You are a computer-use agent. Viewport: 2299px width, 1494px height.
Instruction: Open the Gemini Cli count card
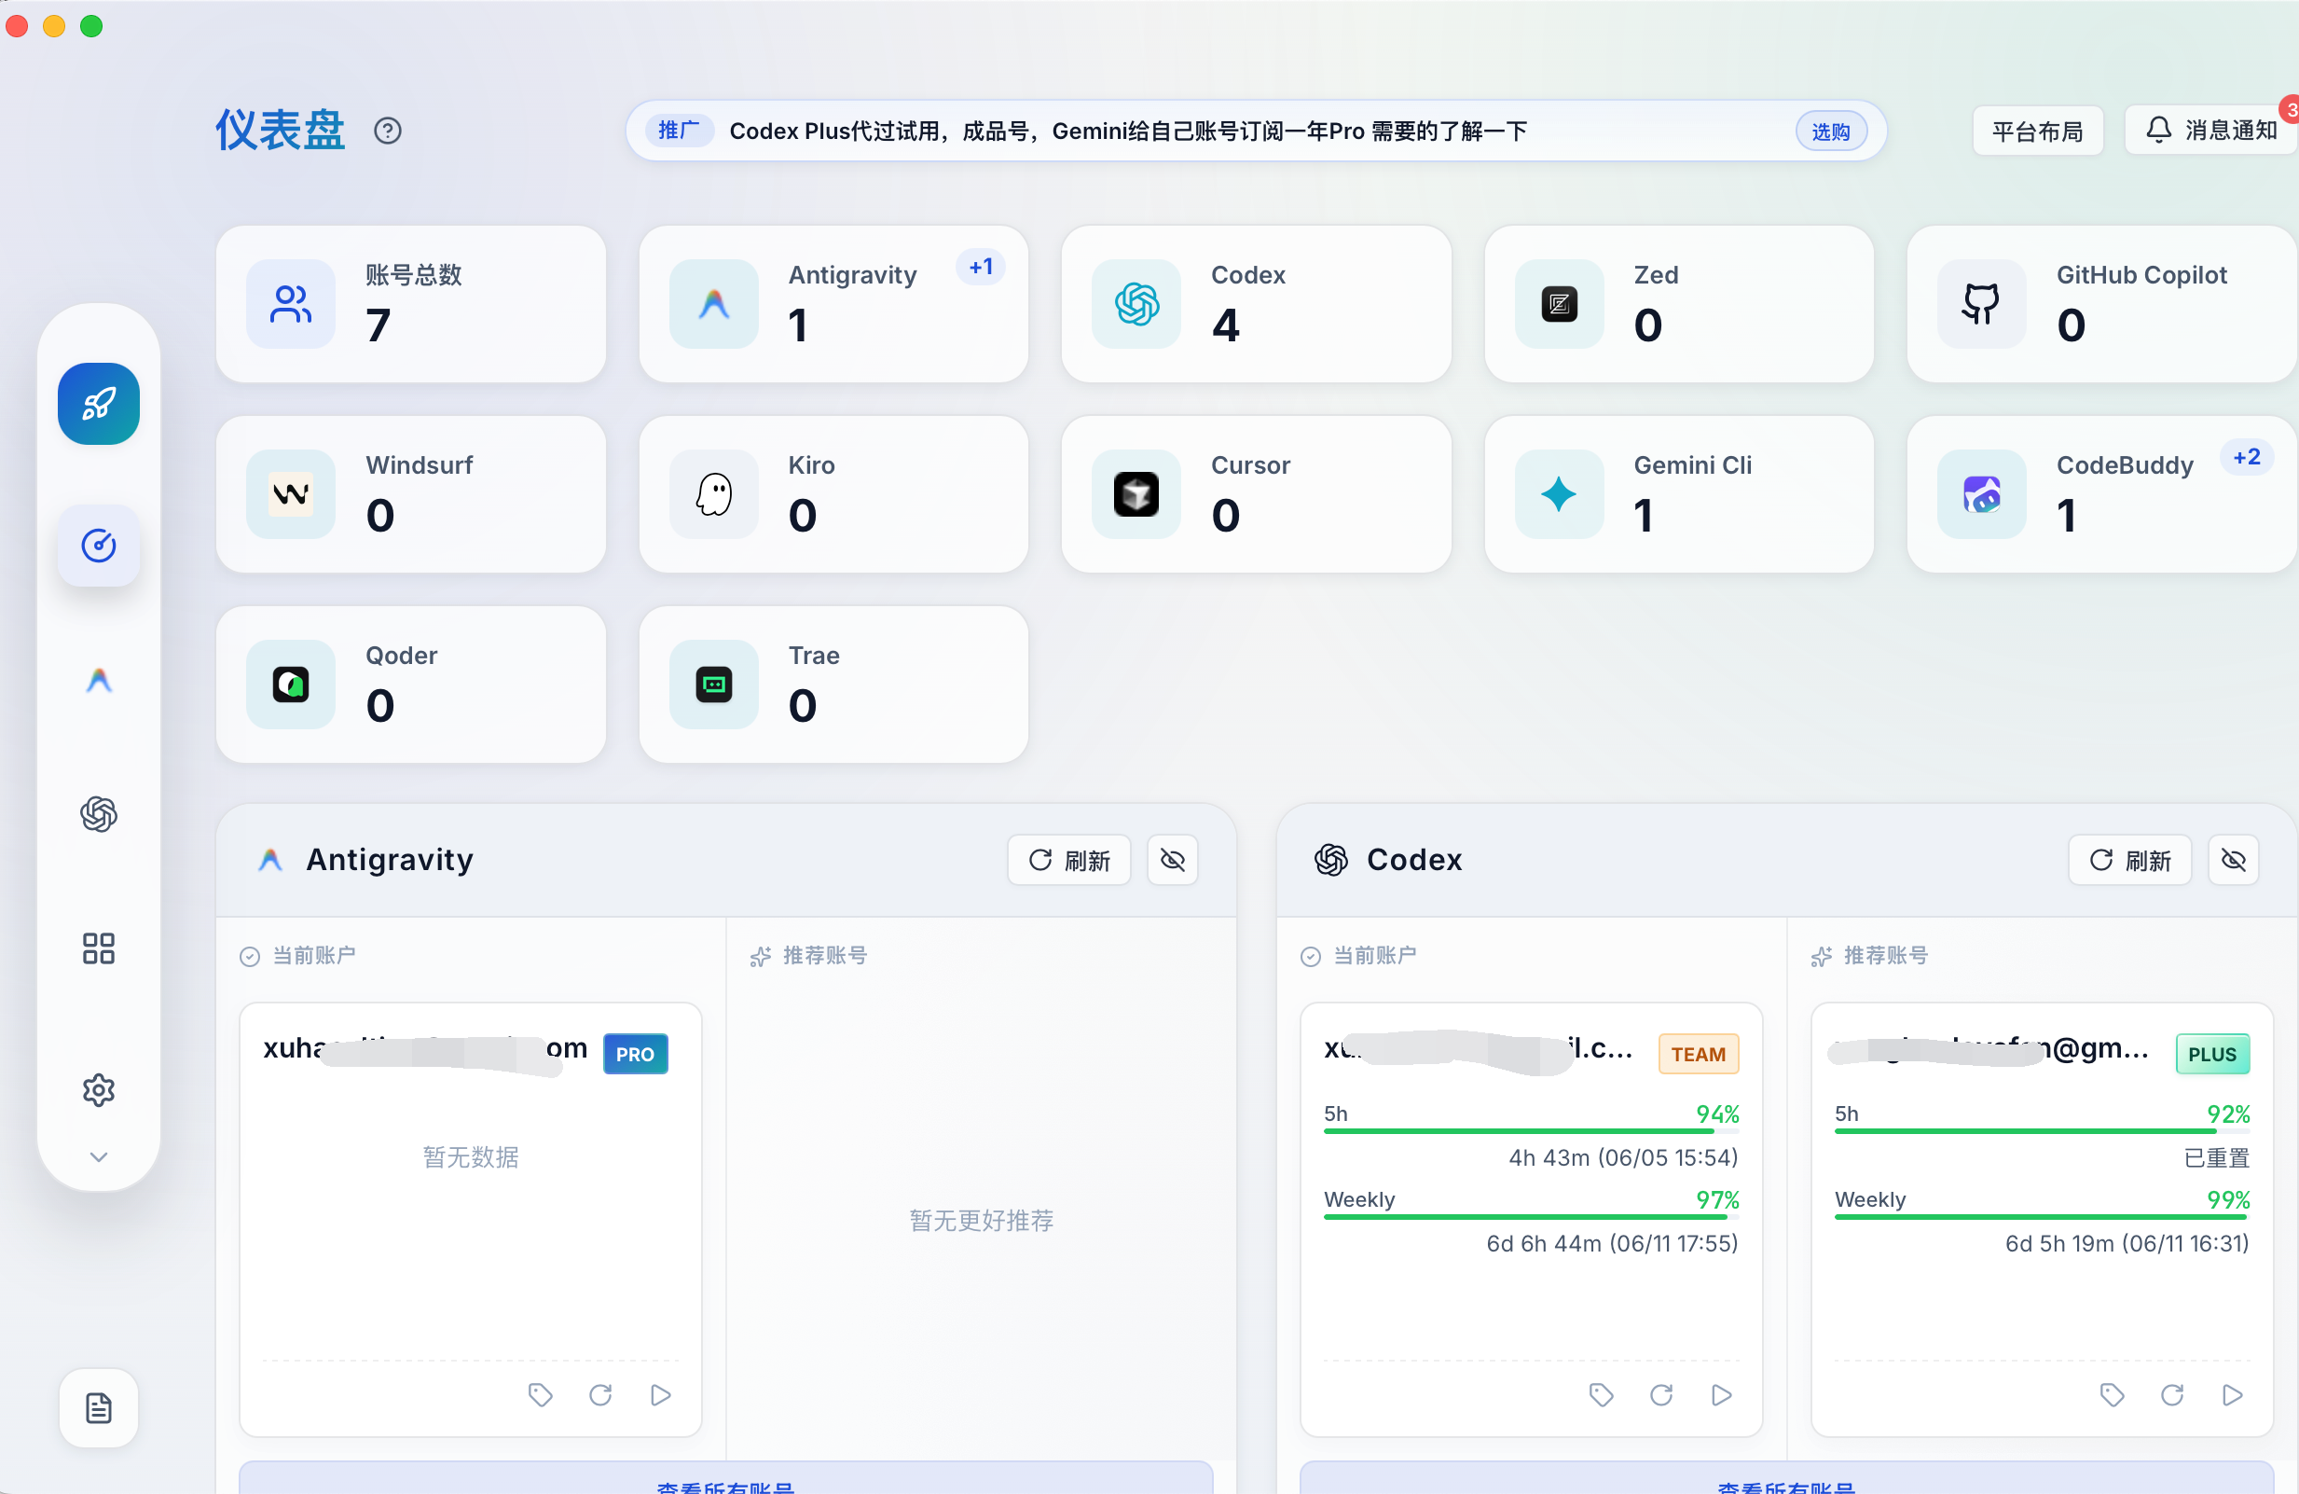[x=1679, y=495]
